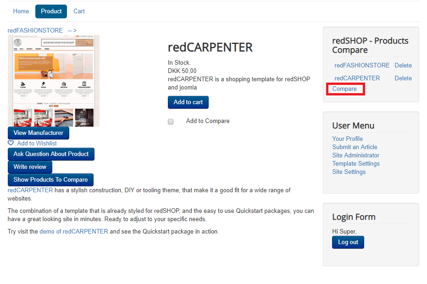The image size is (427, 284).
Task: Open Submit an Article link
Action: tap(355, 147)
